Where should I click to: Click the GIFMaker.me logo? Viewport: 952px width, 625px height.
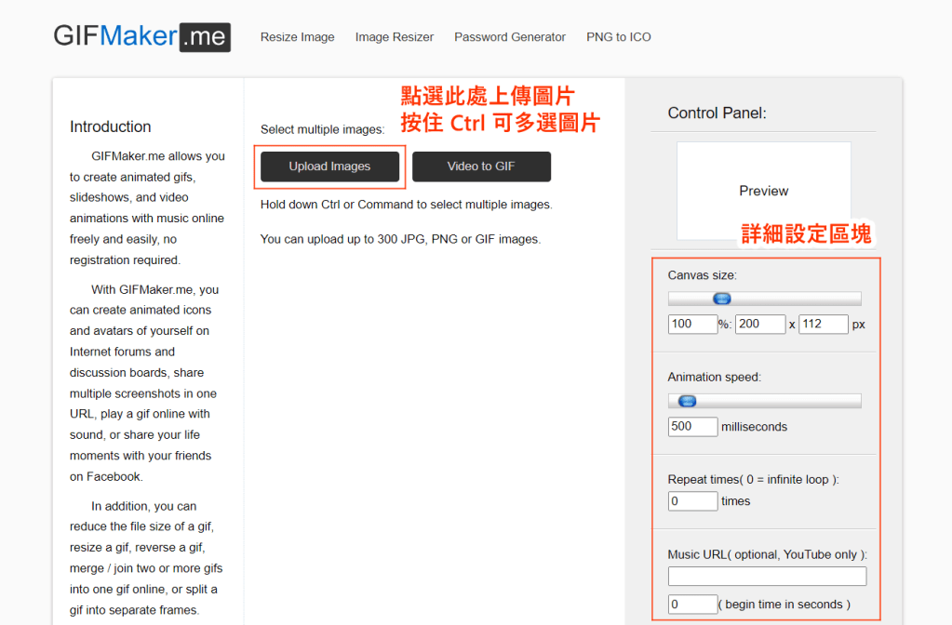tap(141, 36)
